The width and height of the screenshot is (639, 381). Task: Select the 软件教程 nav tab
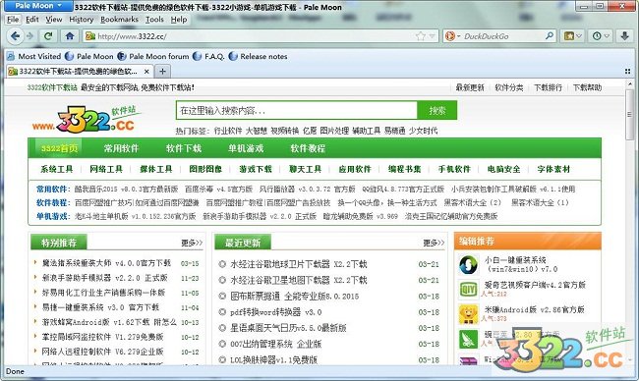coord(308,148)
